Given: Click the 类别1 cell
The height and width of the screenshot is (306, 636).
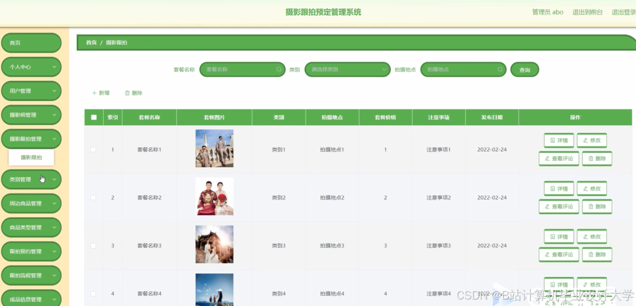Looking at the screenshot, I should (279, 149).
